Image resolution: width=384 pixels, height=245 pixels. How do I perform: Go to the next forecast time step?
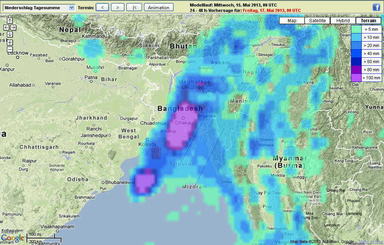point(118,7)
